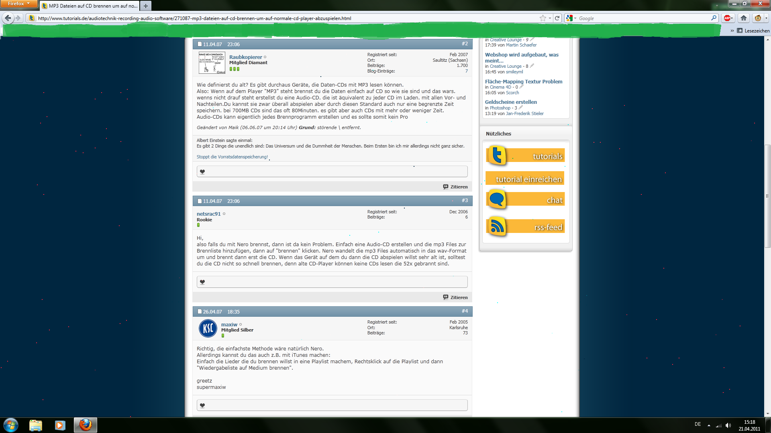Toggle the heart like under maxiw's post
The width and height of the screenshot is (771, 433).
(202, 405)
